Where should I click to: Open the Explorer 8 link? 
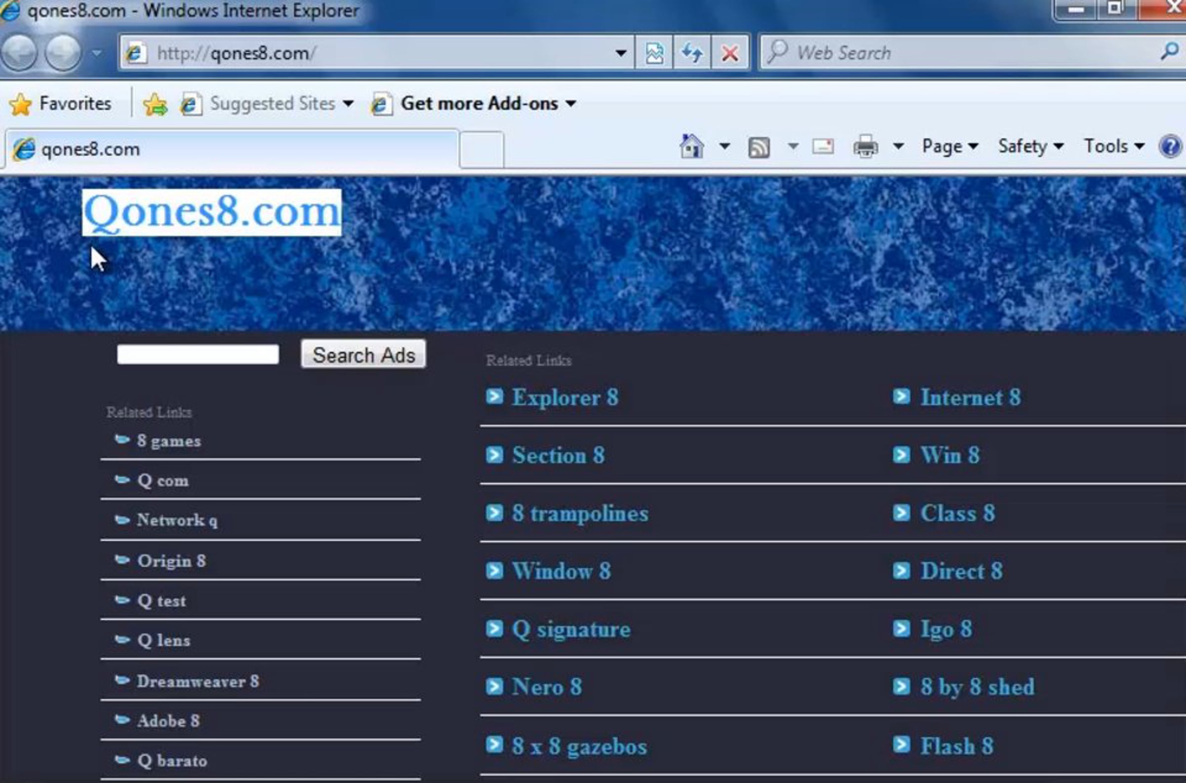point(565,398)
